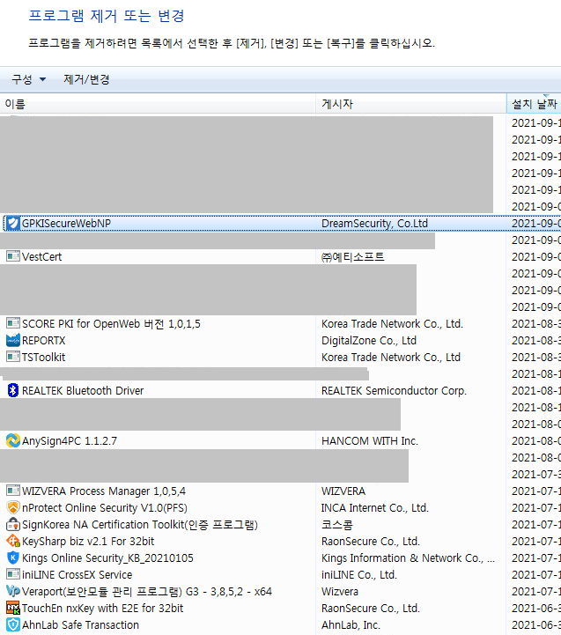Click publisher Wizvera in Veraport row

[x=339, y=592]
